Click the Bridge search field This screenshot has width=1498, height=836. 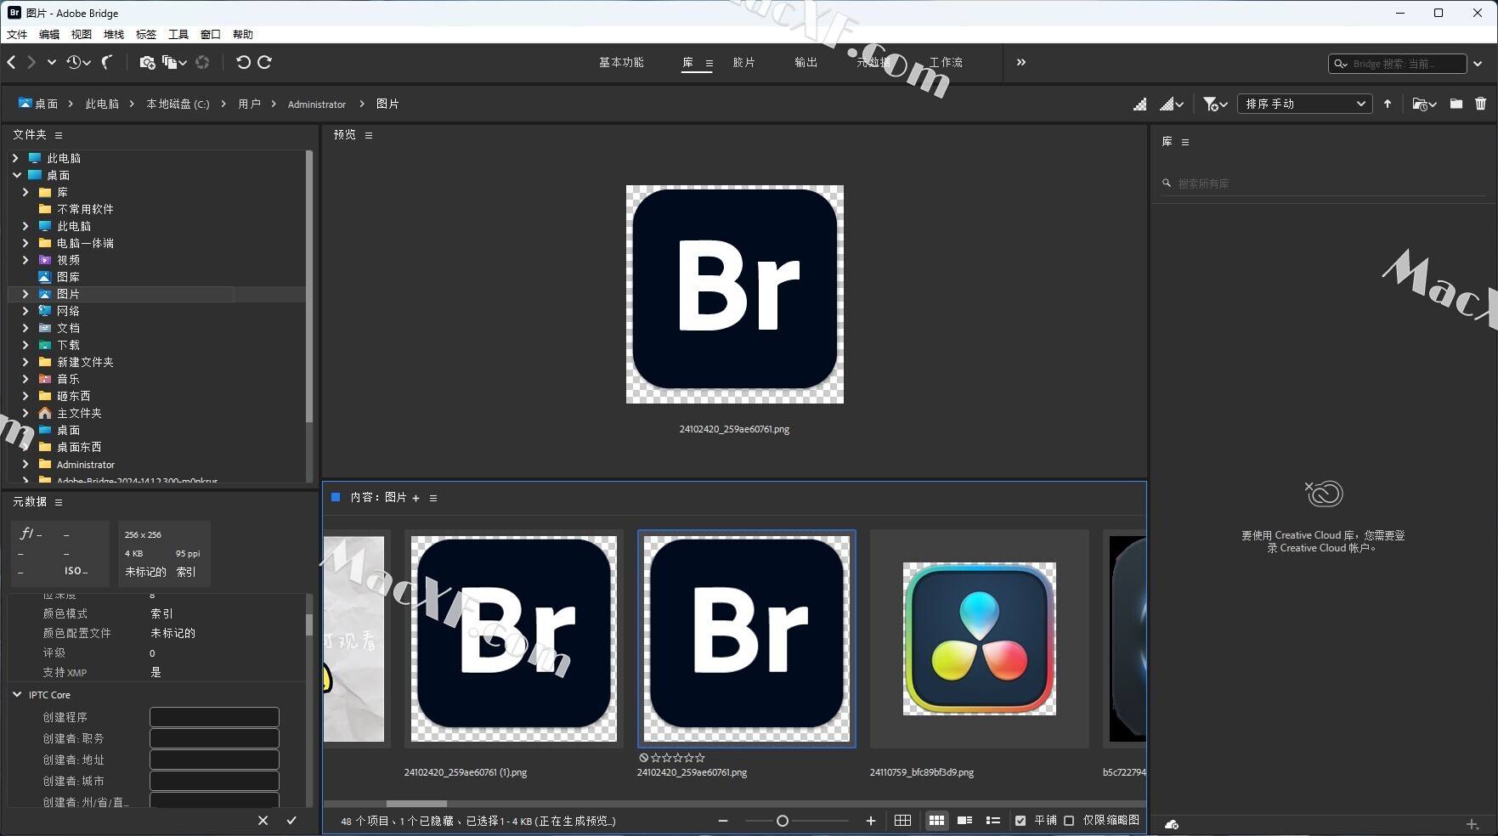pyautogui.click(x=1398, y=64)
